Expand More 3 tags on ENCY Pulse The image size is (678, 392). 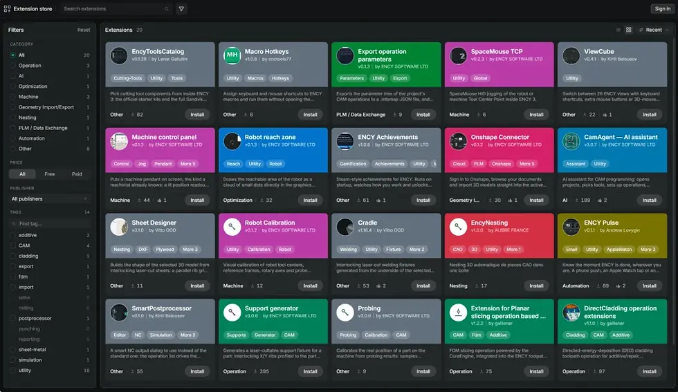tap(648, 250)
